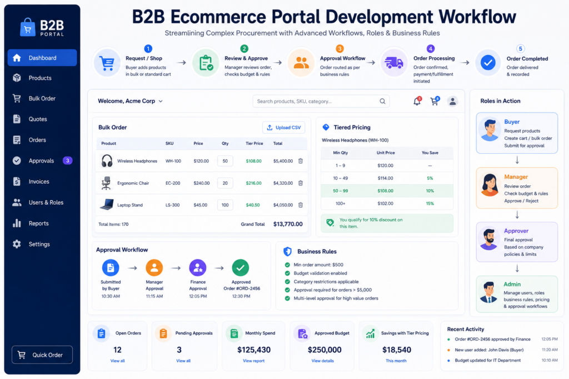569x379 pixels.
Task: Expand the Welcome, Acme Corp dropdown
Action: coord(130,101)
